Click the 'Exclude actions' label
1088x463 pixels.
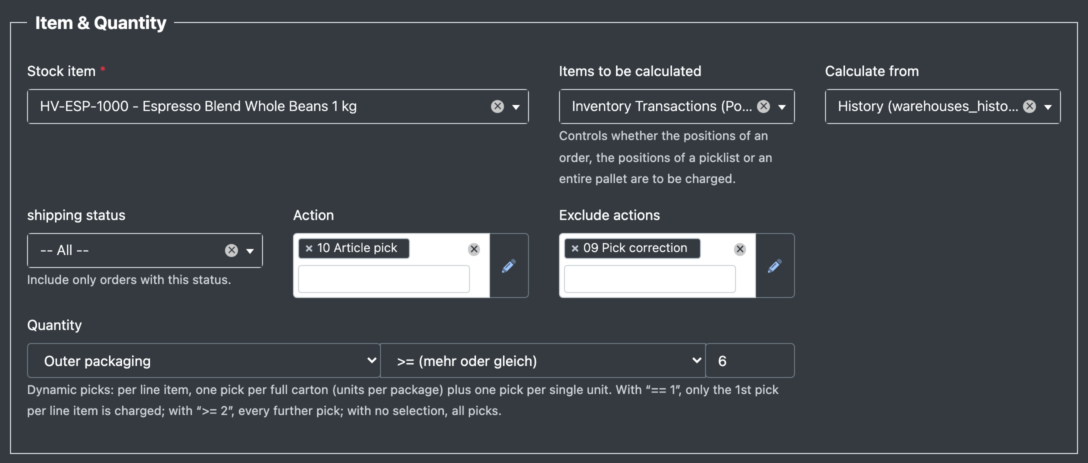coord(609,215)
